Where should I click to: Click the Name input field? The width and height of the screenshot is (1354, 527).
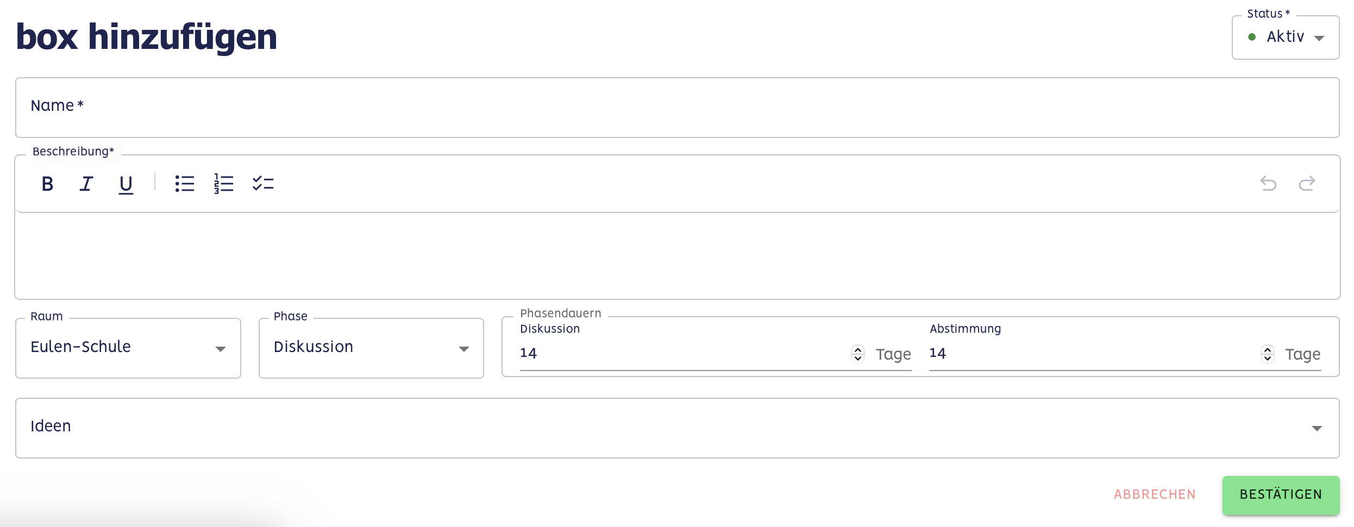point(677,108)
